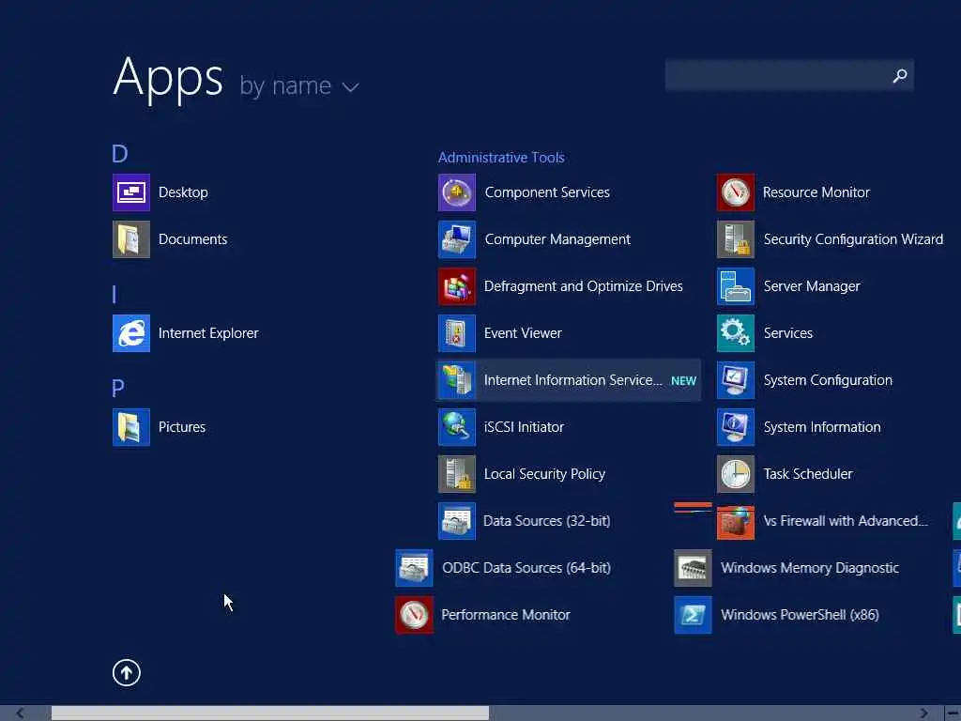Click the 'System Information' label
The image size is (961, 721).
click(x=822, y=427)
